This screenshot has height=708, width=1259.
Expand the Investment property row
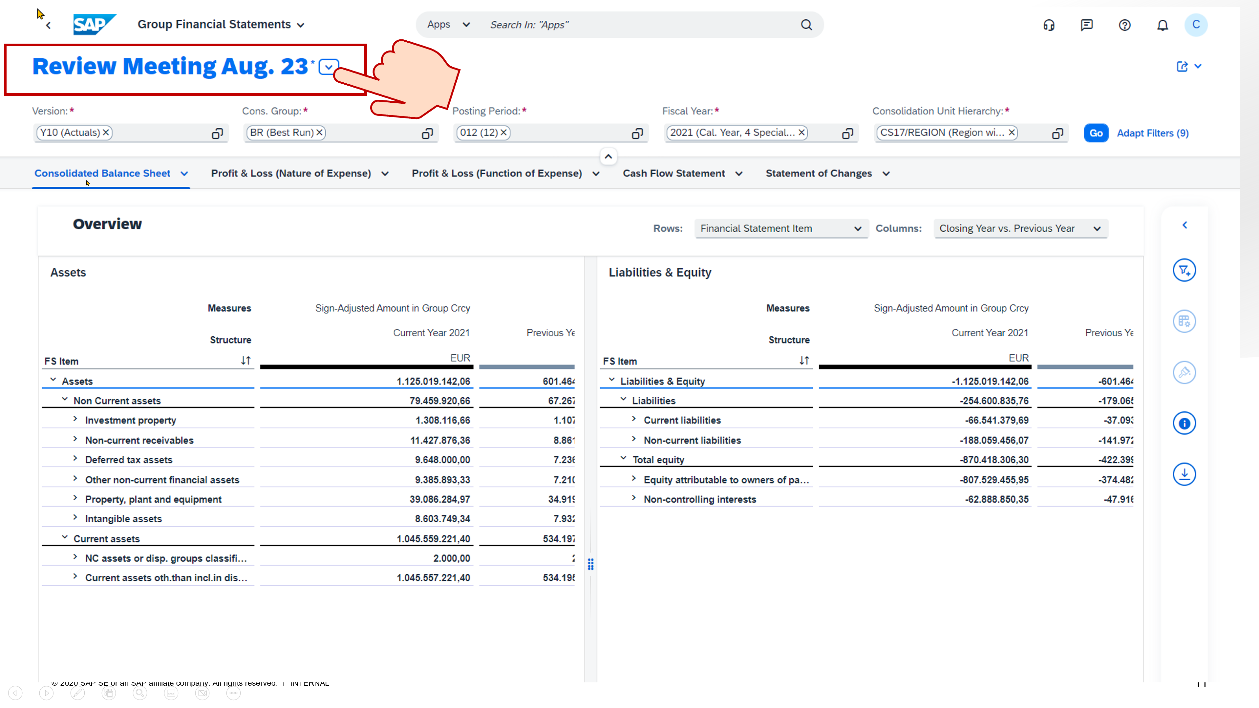[75, 419]
